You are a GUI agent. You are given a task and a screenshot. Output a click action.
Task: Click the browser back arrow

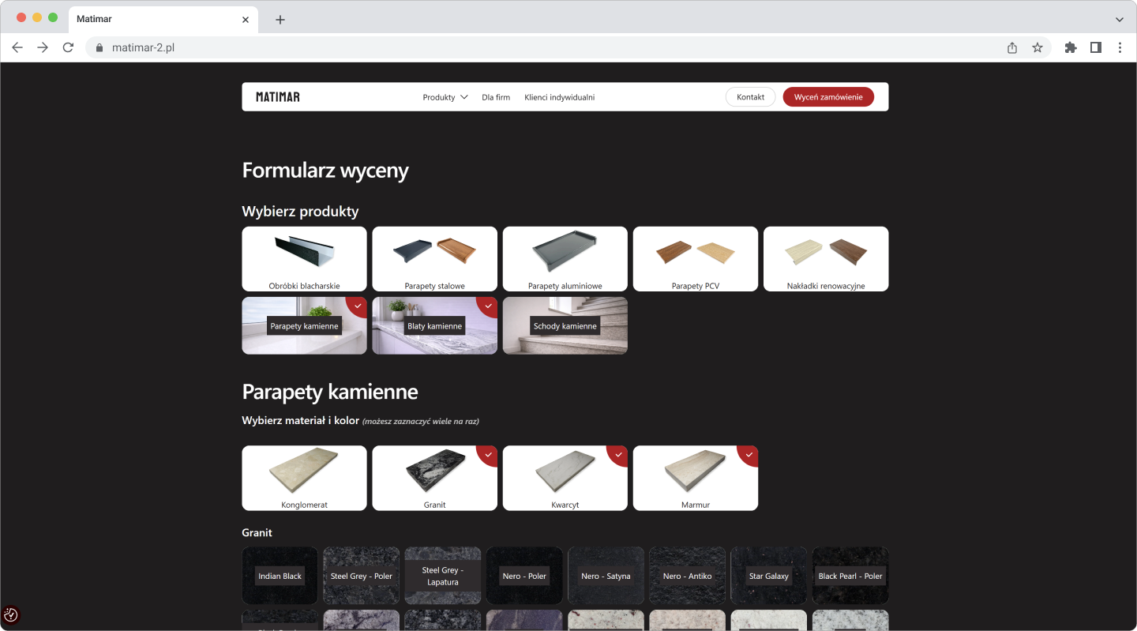[17, 47]
